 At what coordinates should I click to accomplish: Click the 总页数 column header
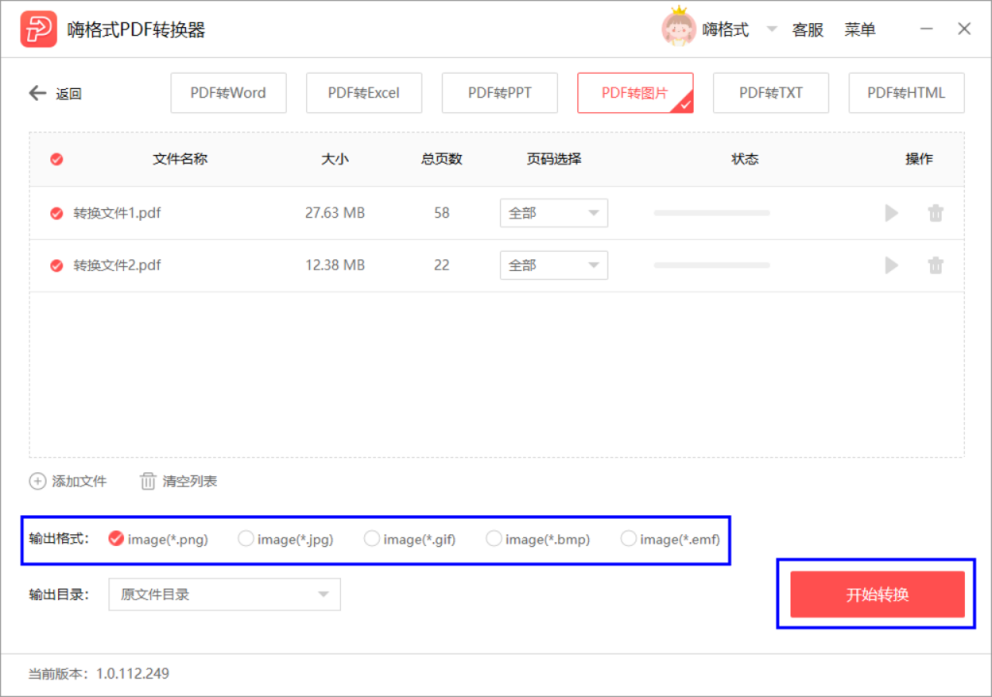(442, 159)
